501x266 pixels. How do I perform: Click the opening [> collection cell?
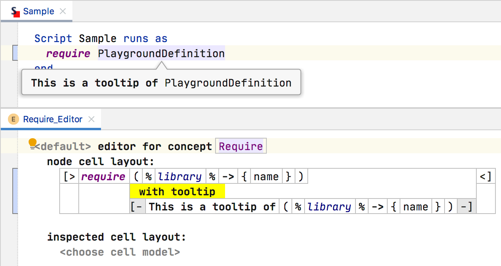[x=69, y=177]
